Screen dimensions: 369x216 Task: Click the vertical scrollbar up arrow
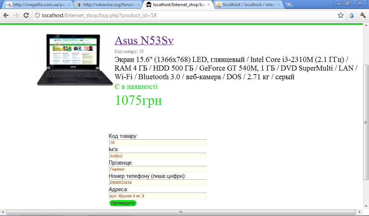(366, 25)
